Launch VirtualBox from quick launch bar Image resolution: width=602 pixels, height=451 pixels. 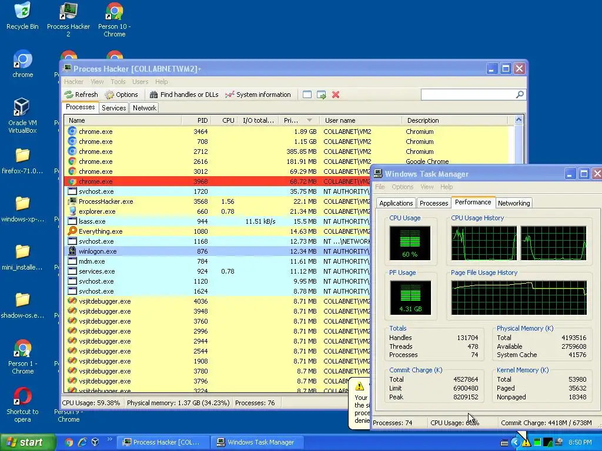[x=95, y=442]
